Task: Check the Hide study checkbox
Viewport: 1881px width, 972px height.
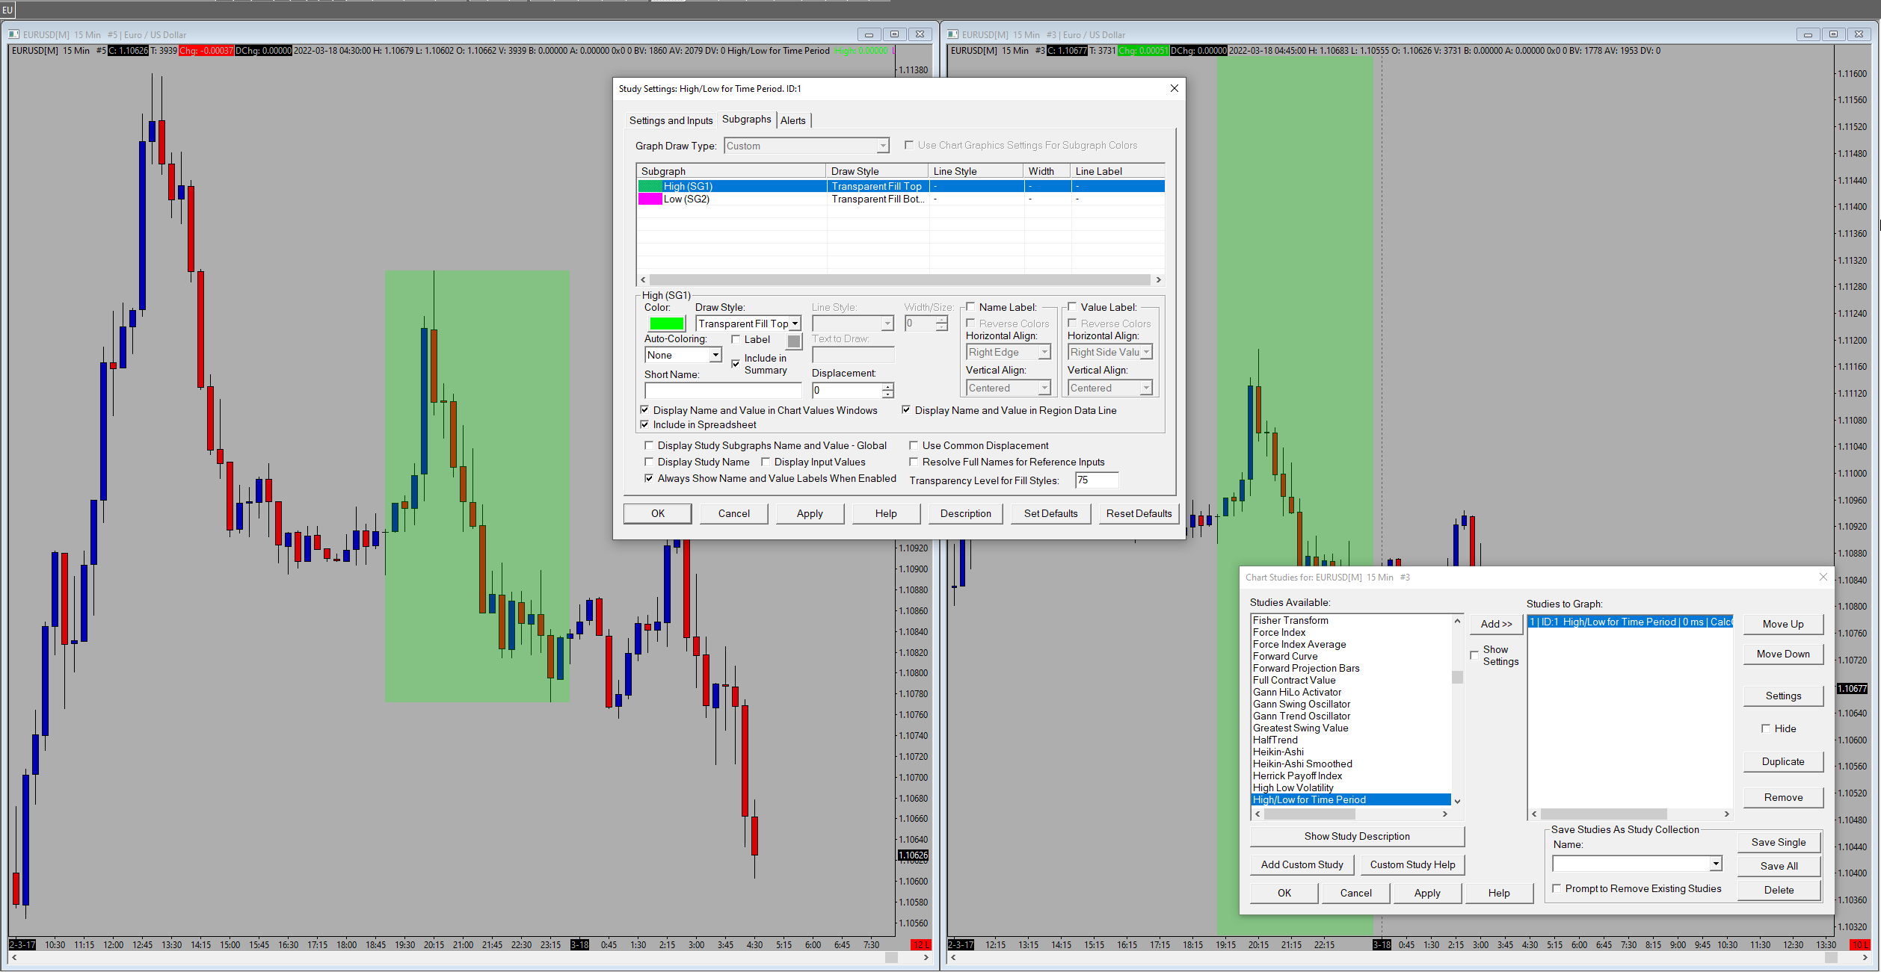Action: [1766, 728]
